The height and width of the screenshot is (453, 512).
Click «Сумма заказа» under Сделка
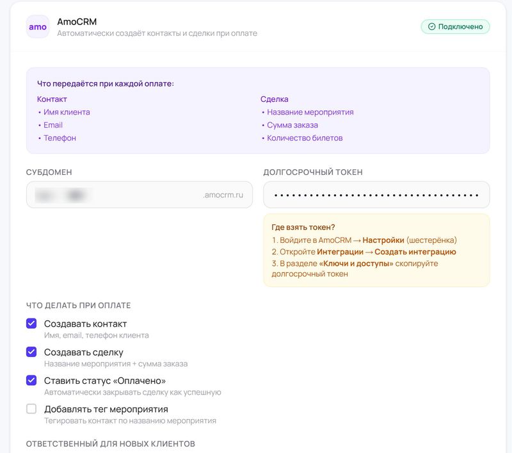292,125
